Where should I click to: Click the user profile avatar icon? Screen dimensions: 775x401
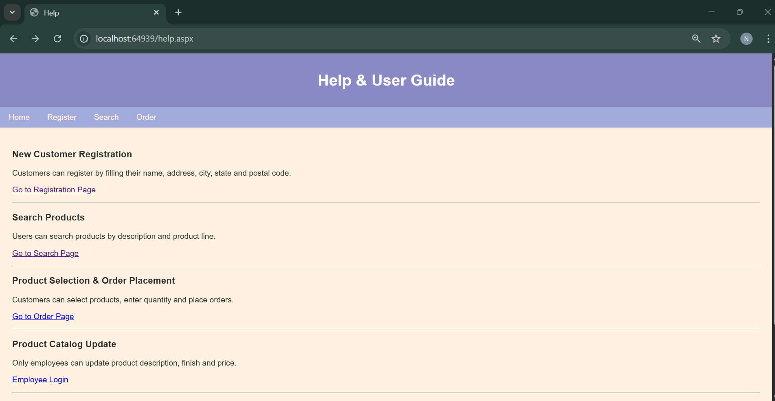pos(746,39)
